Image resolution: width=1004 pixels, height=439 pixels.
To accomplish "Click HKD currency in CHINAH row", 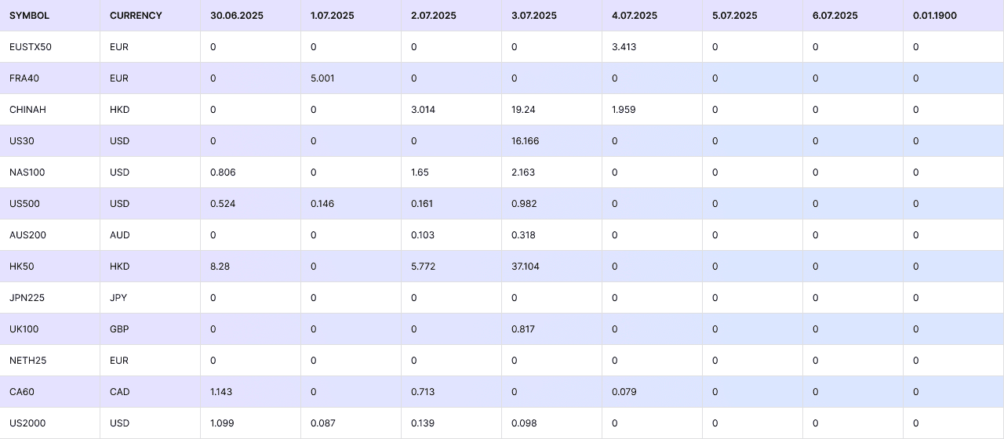I will pos(151,110).
